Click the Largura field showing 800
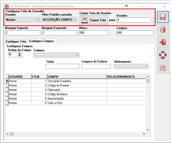 coord(135,33)
